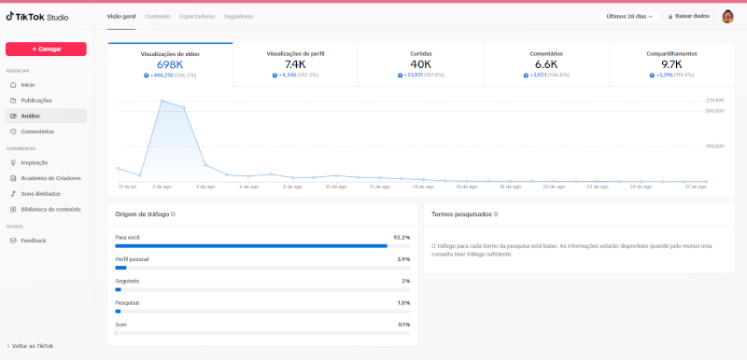Click the Publicações icon in sidebar
Viewport: 747px width, 360px height.
click(x=13, y=101)
